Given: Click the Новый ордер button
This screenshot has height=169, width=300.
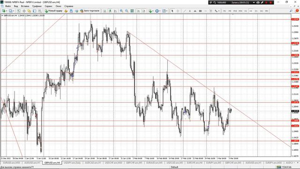Looking at the screenshot, I should (x=53, y=11).
